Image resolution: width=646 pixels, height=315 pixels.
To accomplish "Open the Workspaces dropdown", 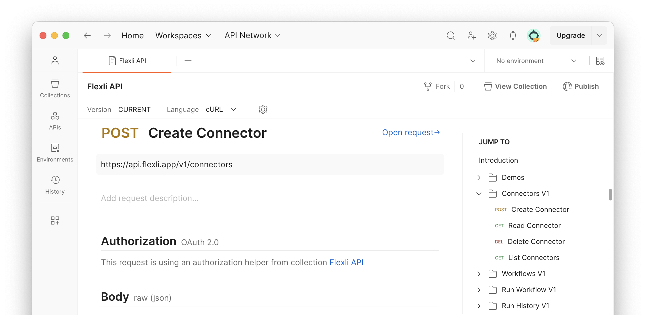I will [183, 36].
